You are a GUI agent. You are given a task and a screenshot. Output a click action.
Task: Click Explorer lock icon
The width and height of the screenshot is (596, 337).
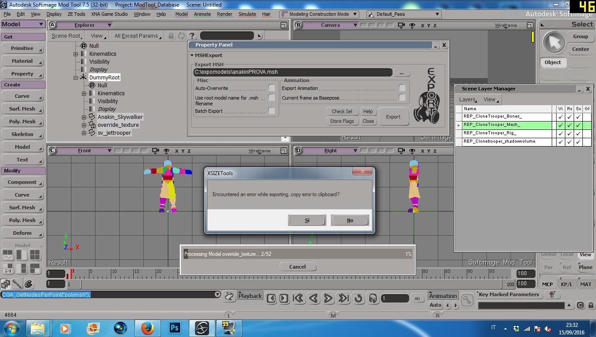click(x=171, y=36)
